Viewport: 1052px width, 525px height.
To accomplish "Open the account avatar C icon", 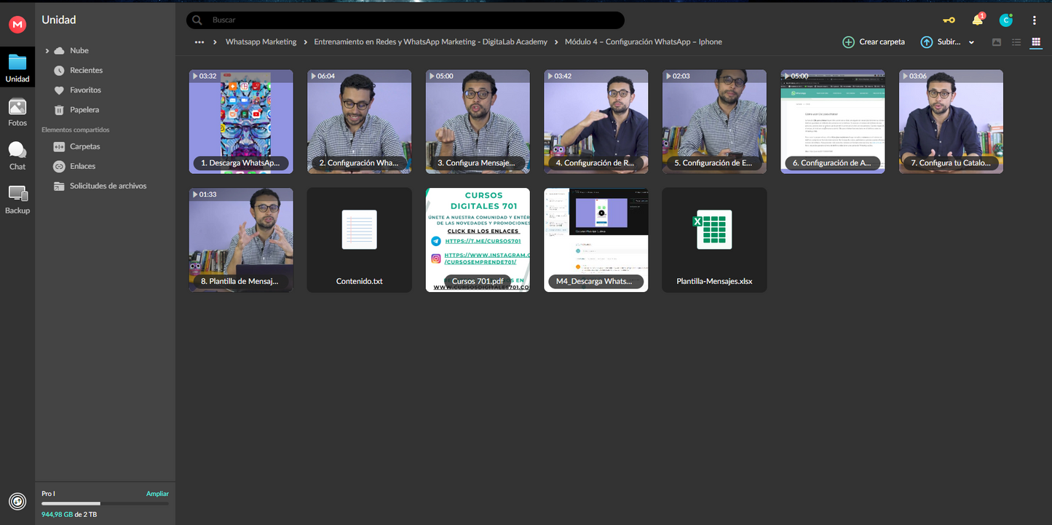I will 1006,20.
